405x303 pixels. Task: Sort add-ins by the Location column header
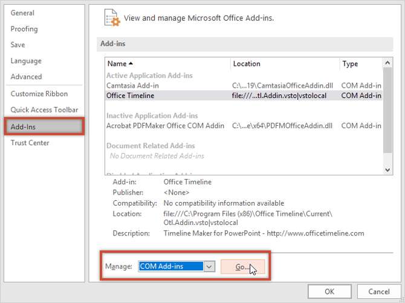pyautogui.click(x=285, y=64)
